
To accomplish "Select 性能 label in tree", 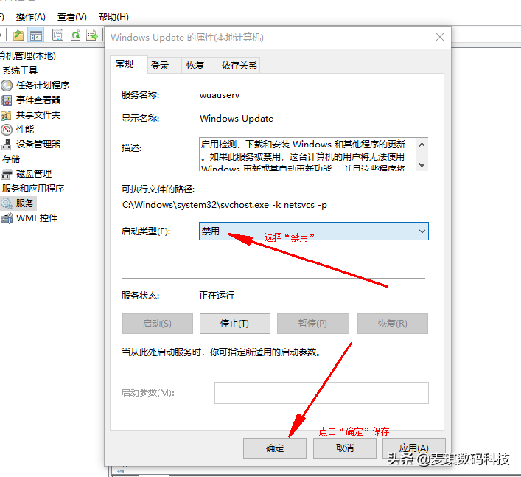I will click(25, 130).
